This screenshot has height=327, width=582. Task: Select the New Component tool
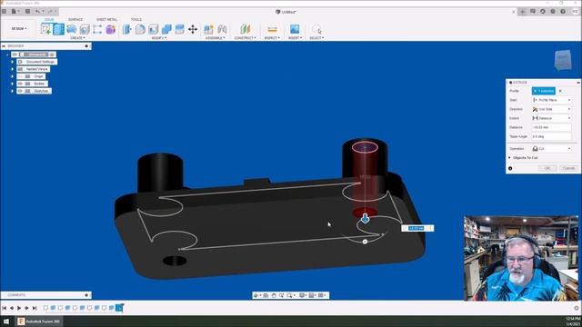[208, 29]
